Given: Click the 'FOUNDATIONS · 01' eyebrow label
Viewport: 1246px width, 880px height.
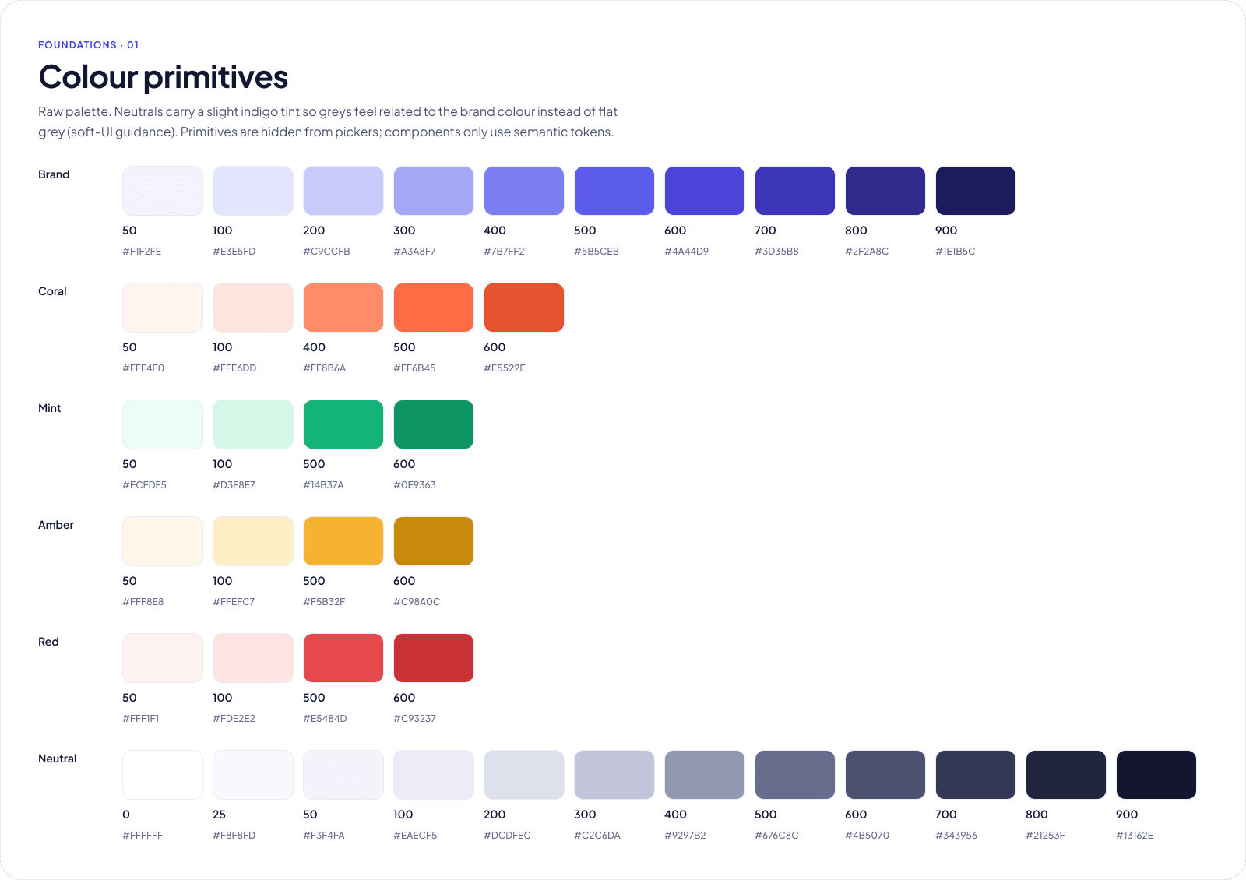Looking at the screenshot, I should click(89, 45).
